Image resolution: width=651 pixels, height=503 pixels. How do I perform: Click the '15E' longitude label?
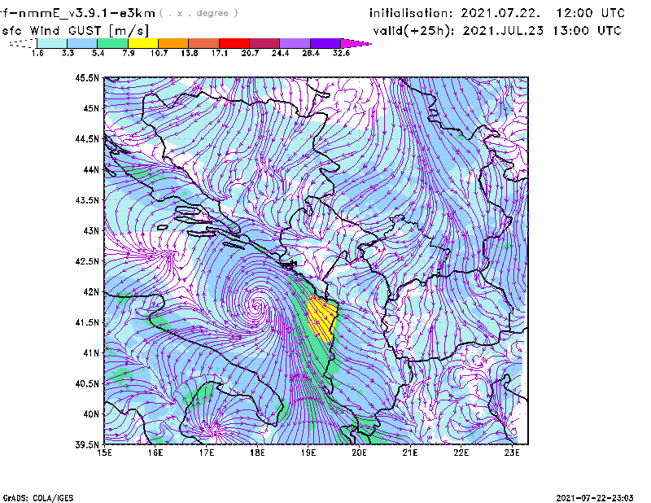104,453
